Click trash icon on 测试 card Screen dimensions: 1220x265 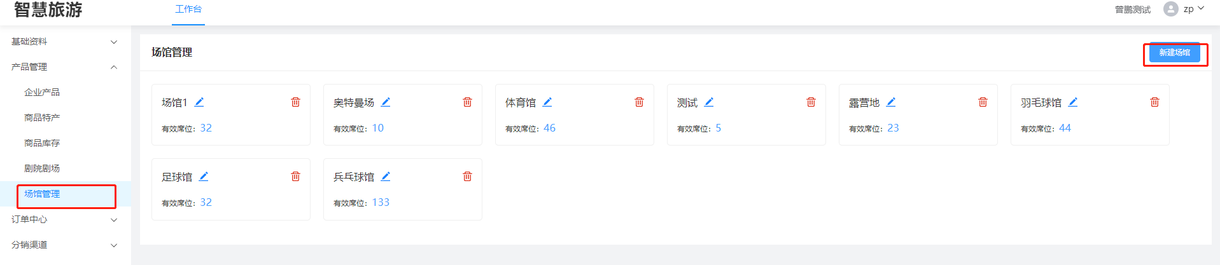coord(811,102)
